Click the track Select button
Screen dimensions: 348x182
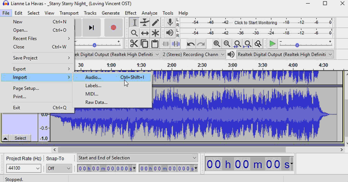click(20, 138)
